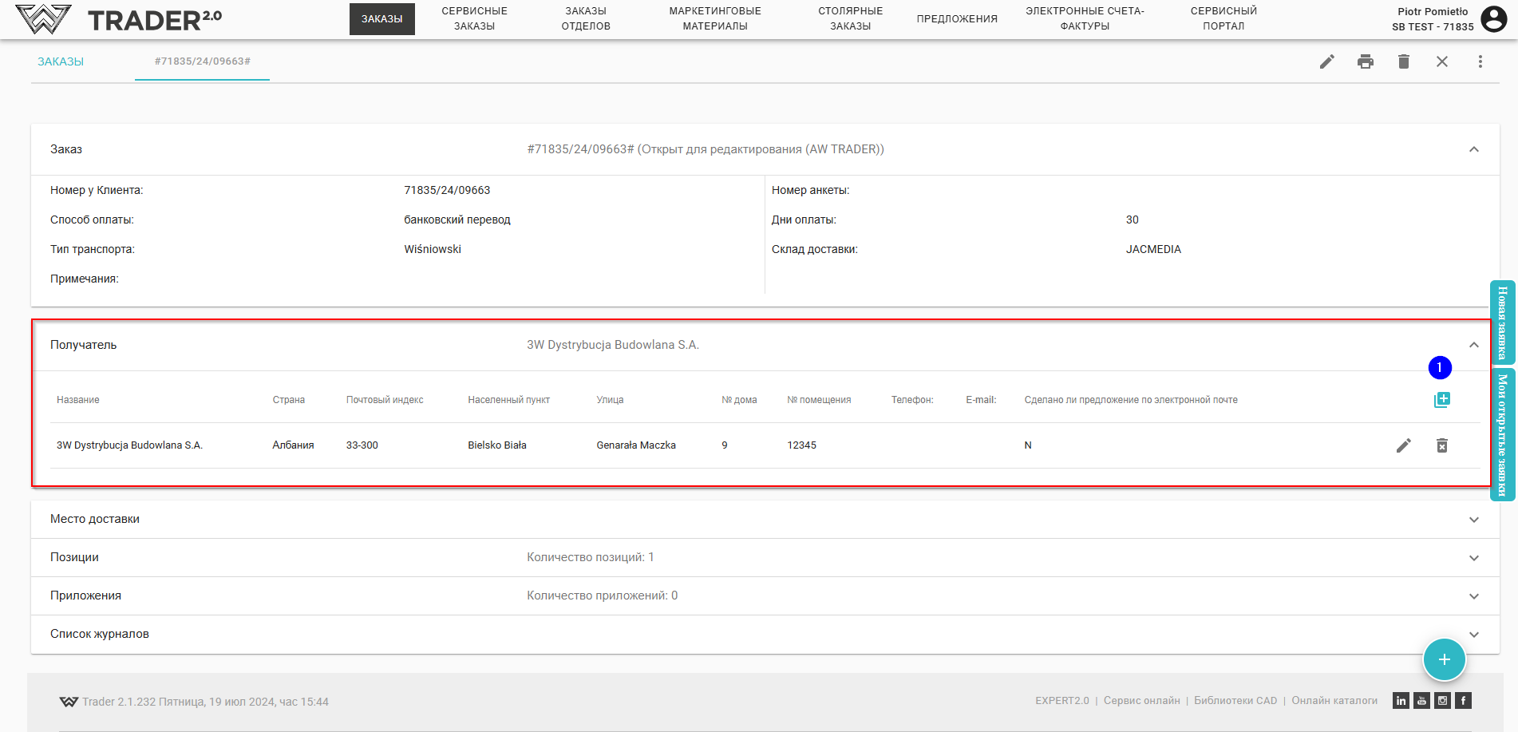
Task: Edit the 3W Dystrybucja Budowlana recipient row
Action: [x=1403, y=445]
